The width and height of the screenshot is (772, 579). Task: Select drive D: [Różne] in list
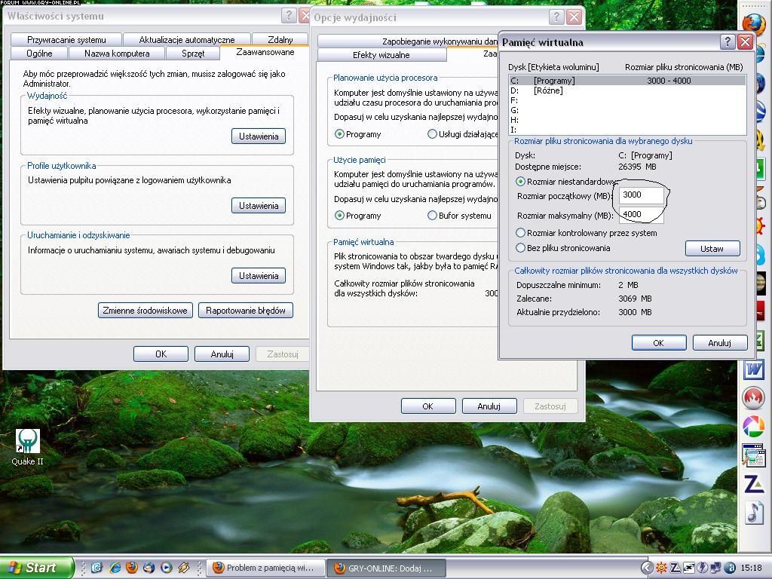pyautogui.click(x=627, y=90)
